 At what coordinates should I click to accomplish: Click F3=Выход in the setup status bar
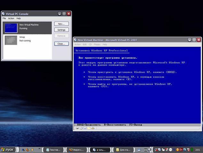point(136,125)
